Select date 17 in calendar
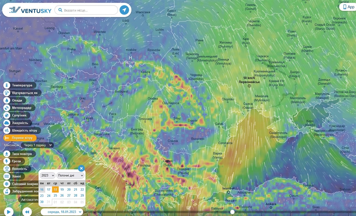The width and height of the screenshot is (356, 216). point(49,190)
